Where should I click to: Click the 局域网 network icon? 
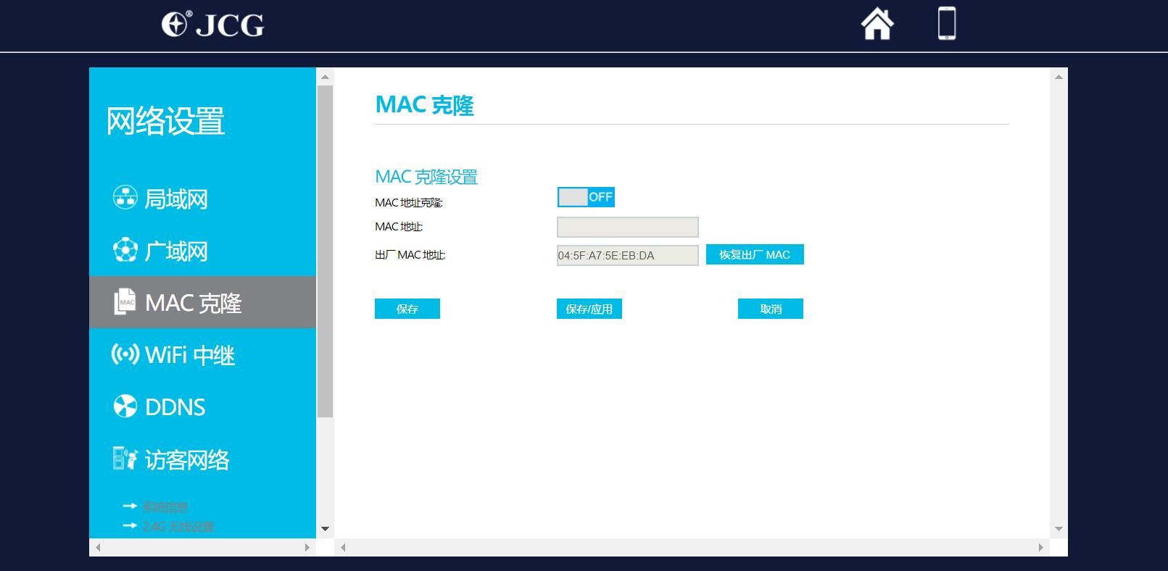(x=125, y=197)
